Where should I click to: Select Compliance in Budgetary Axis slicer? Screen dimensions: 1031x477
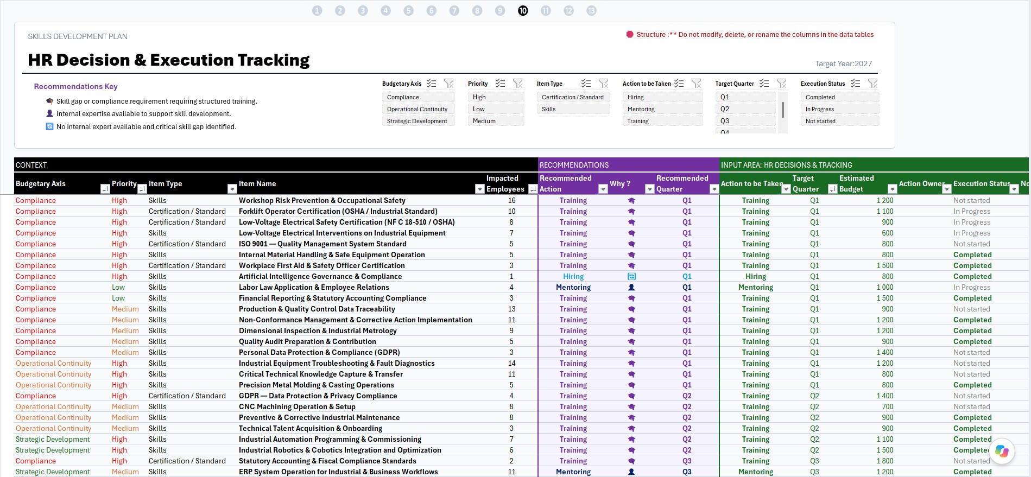pyautogui.click(x=418, y=97)
